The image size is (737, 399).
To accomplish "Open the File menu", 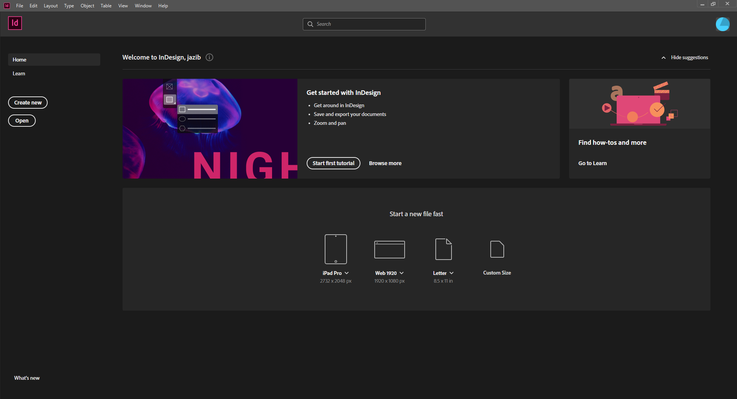I will click(19, 6).
